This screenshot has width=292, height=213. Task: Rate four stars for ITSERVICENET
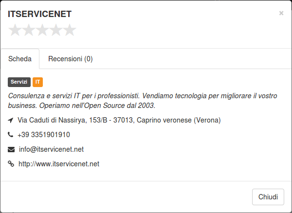pos(56,30)
